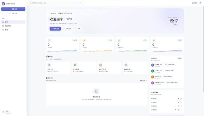The image size is (204, 116).
Task: Click the sidebar bottom user avatar
Action: pyautogui.click(x=3, y=112)
